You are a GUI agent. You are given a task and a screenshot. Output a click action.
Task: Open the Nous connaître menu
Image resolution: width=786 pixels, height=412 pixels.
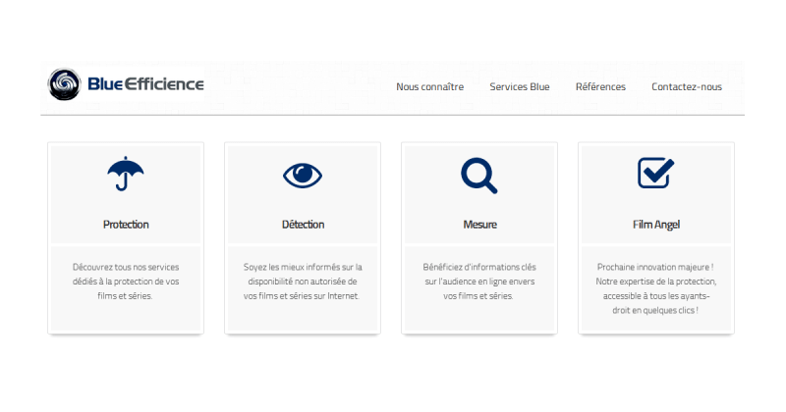[429, 86]
